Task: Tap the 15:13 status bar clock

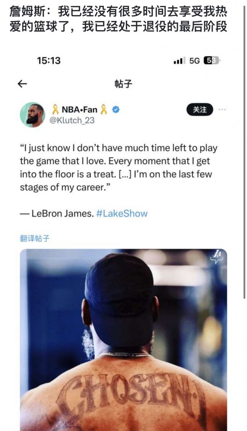Action: point(49,61)
